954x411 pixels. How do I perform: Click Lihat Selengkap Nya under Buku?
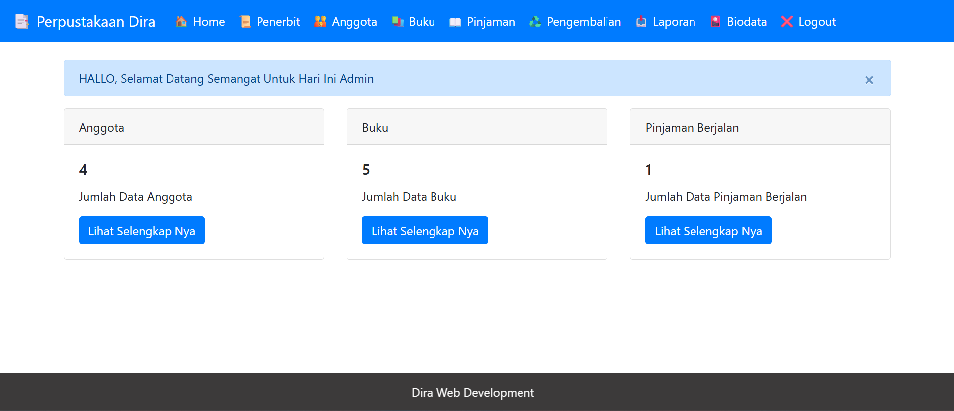tap(425, 230)
